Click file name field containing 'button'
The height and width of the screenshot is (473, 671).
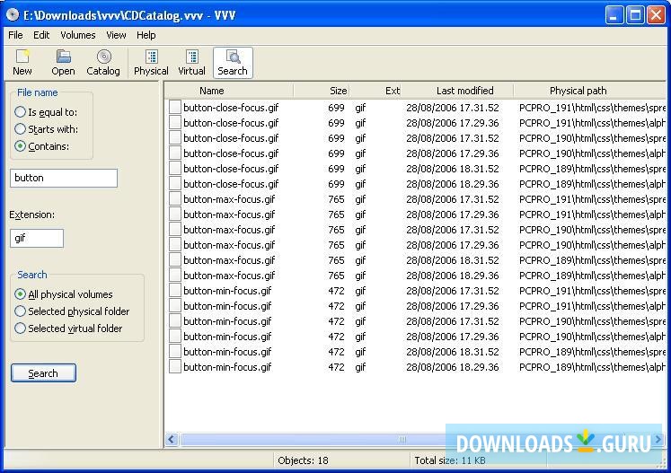[x=64, y=178]
